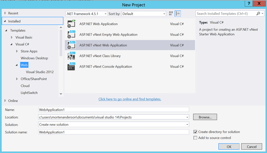Expand the Recent section

coord(5,13)
